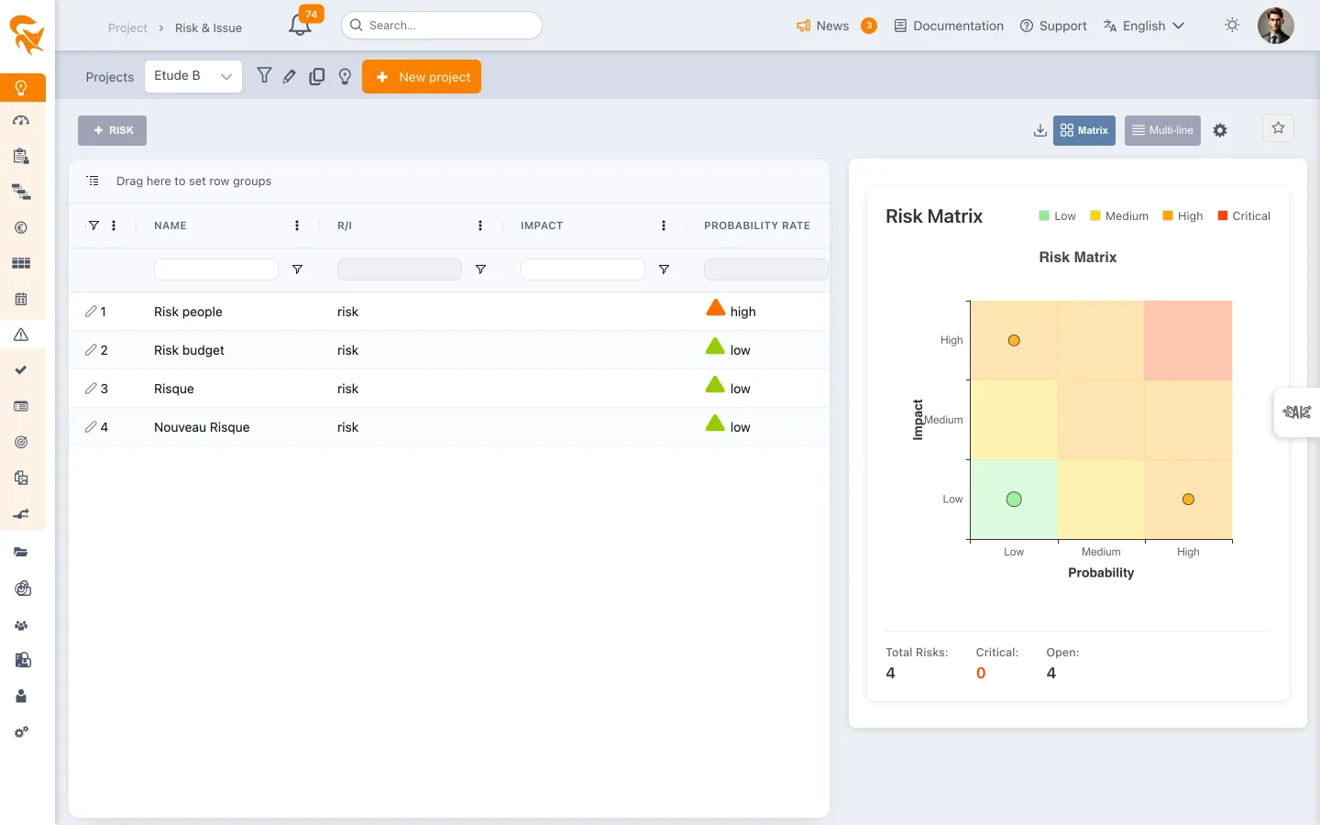1320x825 pixels.
Task: Click the pencil edit icon for Risk budget
Action: click(x=91, y=350)
